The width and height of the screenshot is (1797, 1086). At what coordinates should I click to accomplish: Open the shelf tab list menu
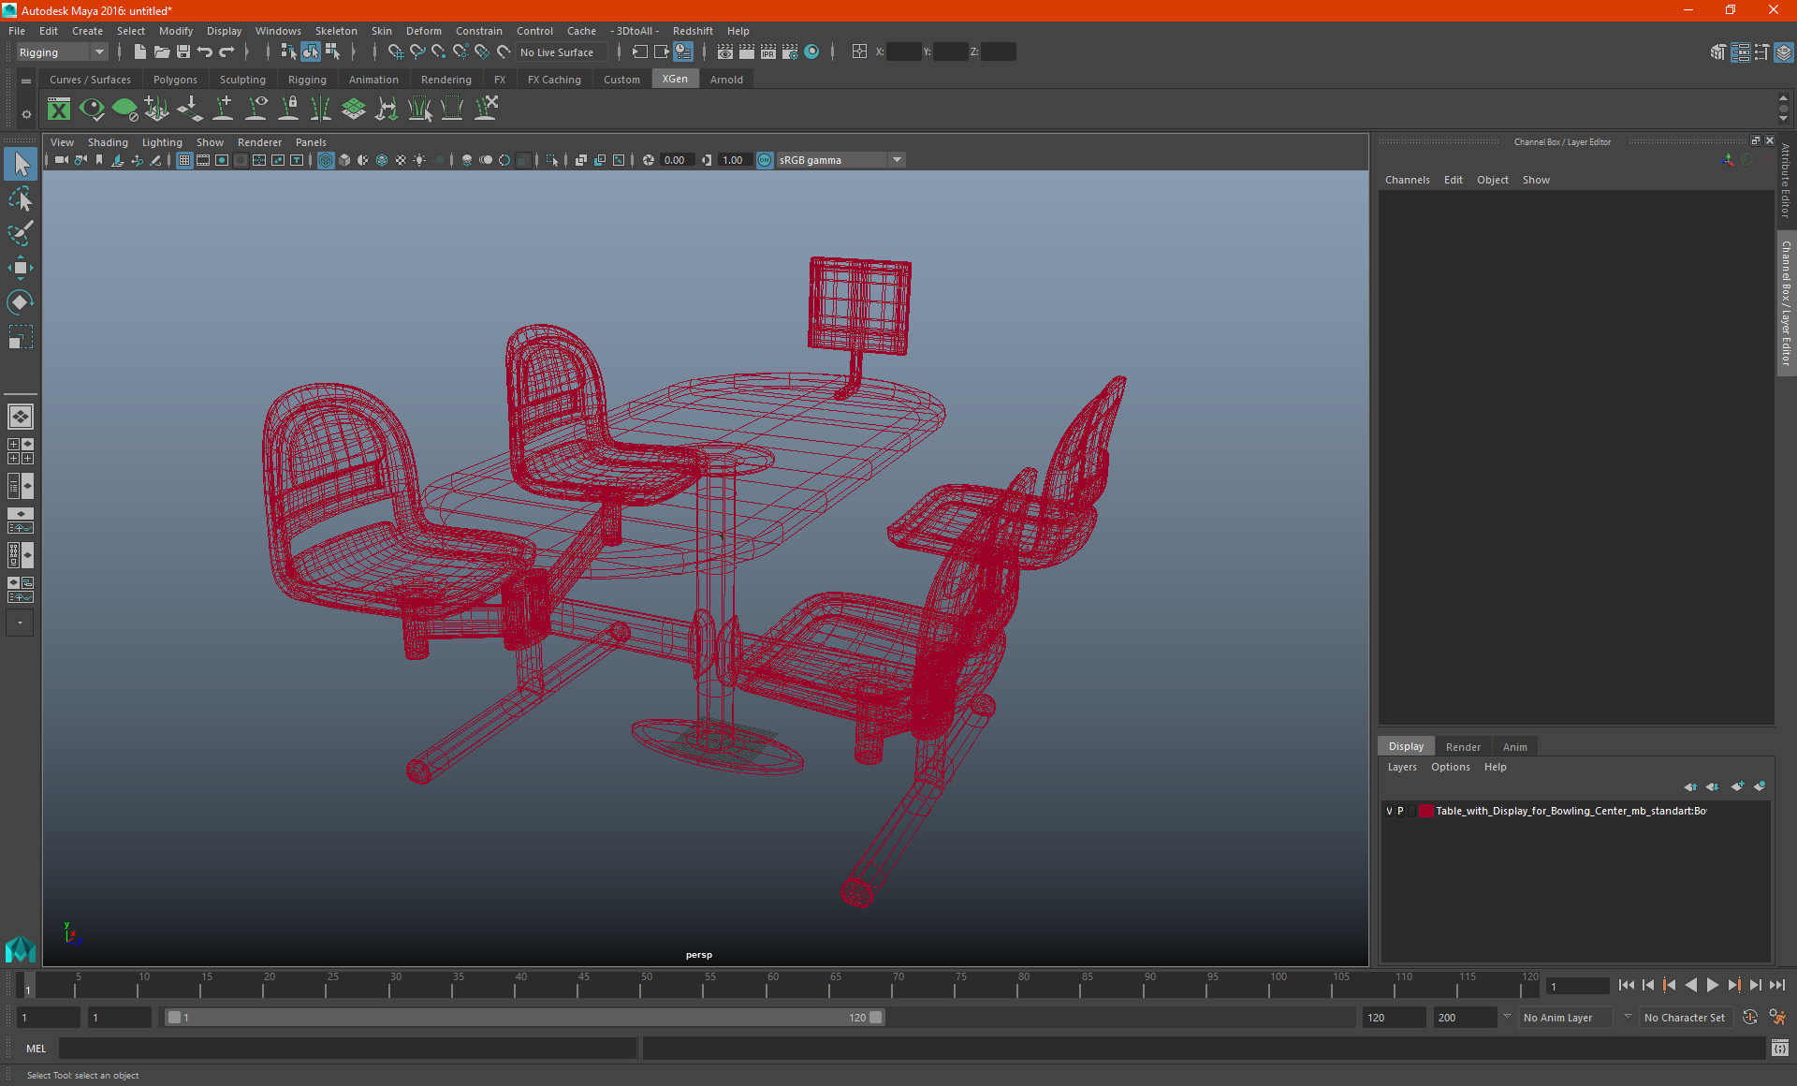tap(26, 81)
